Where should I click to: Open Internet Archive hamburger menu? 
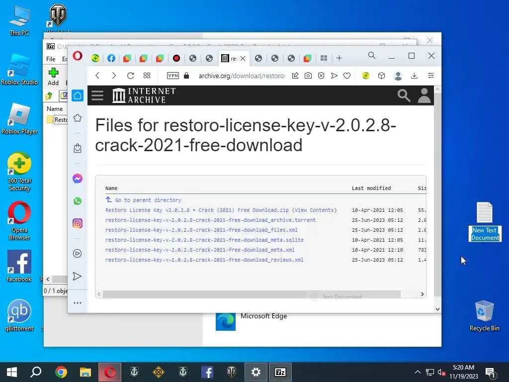(97, 95)
